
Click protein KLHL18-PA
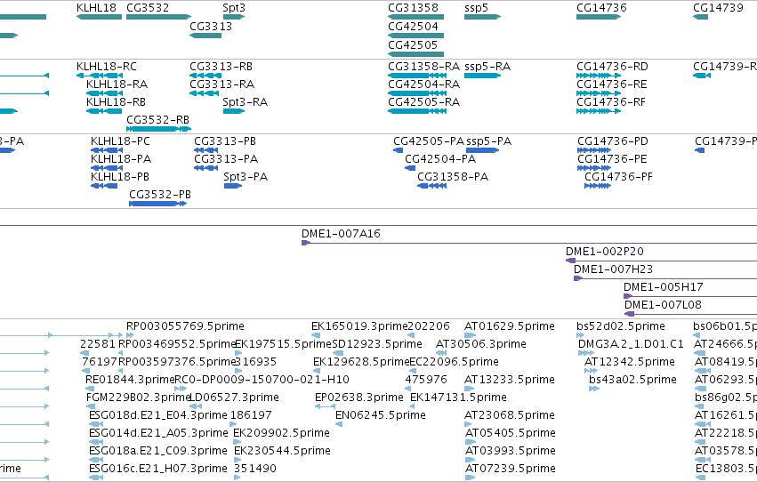click(x=107, y=168)
